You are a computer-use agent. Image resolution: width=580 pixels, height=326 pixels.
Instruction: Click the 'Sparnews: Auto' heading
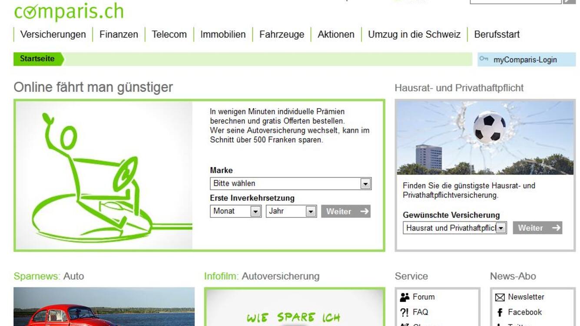(x=49, y=276)
